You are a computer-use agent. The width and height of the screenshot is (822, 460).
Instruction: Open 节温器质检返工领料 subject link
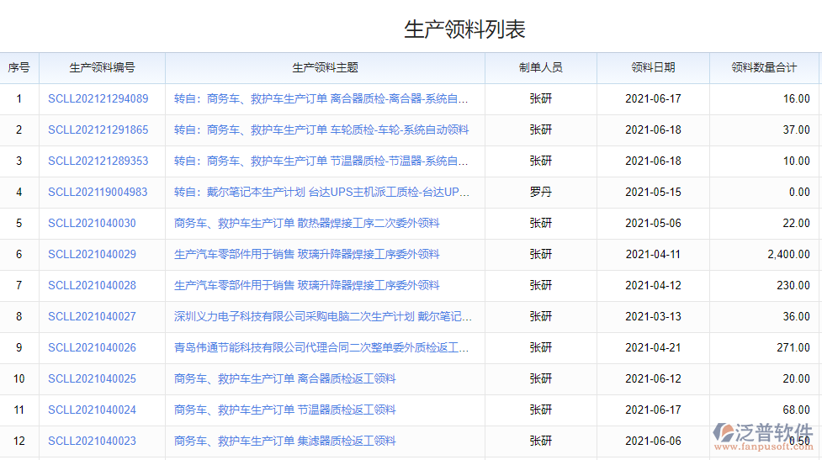284,410
